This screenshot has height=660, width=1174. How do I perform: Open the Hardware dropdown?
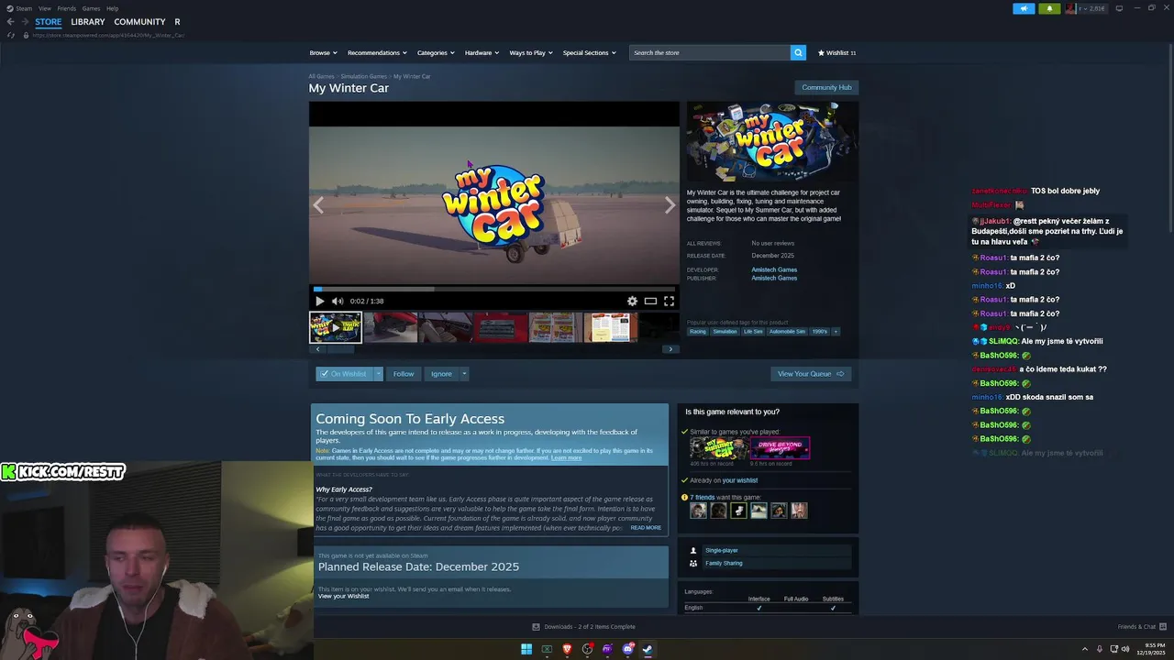coord(482,53)
